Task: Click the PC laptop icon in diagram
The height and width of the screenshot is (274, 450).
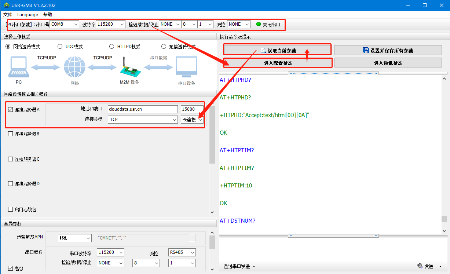Action: point(19,67)
